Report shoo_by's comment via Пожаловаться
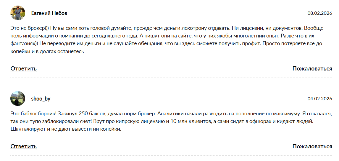Screen dimensions: 339x161 [312, 147]
